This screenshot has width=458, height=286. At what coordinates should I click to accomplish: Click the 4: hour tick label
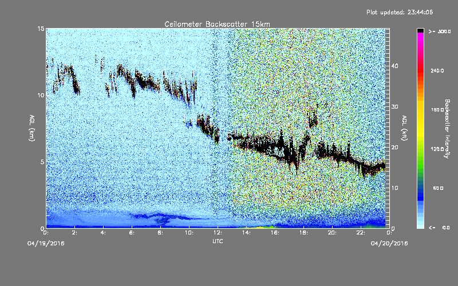104,233
